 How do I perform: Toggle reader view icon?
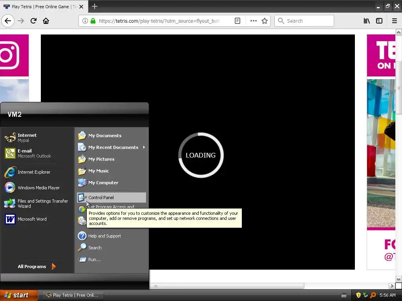pyautogui.click(x=238, y=21)
